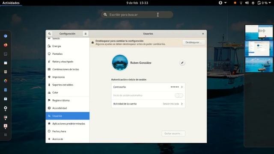
Task: Select Sonido in the sidebar
Action: coord(68,39)
